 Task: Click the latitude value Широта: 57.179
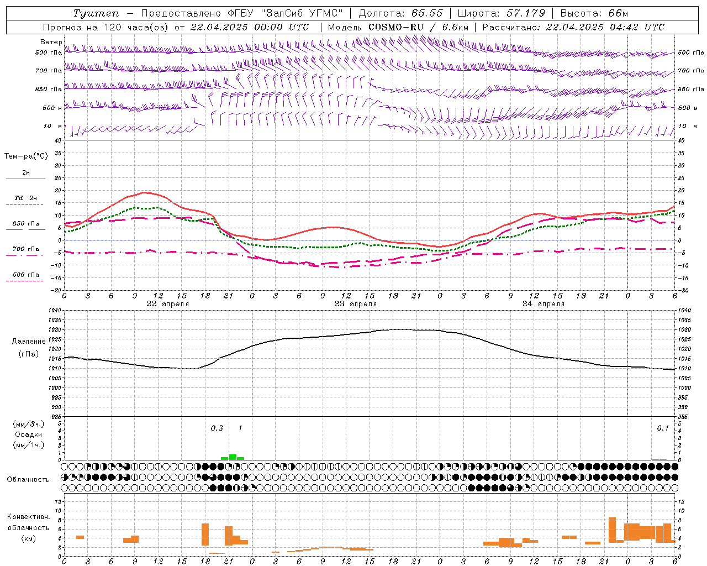coord(501,13)
